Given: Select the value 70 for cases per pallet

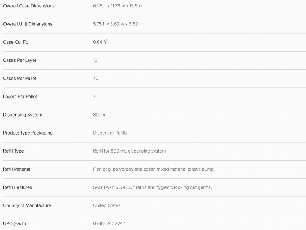Looking at the screenshot, I should [96, 79].
